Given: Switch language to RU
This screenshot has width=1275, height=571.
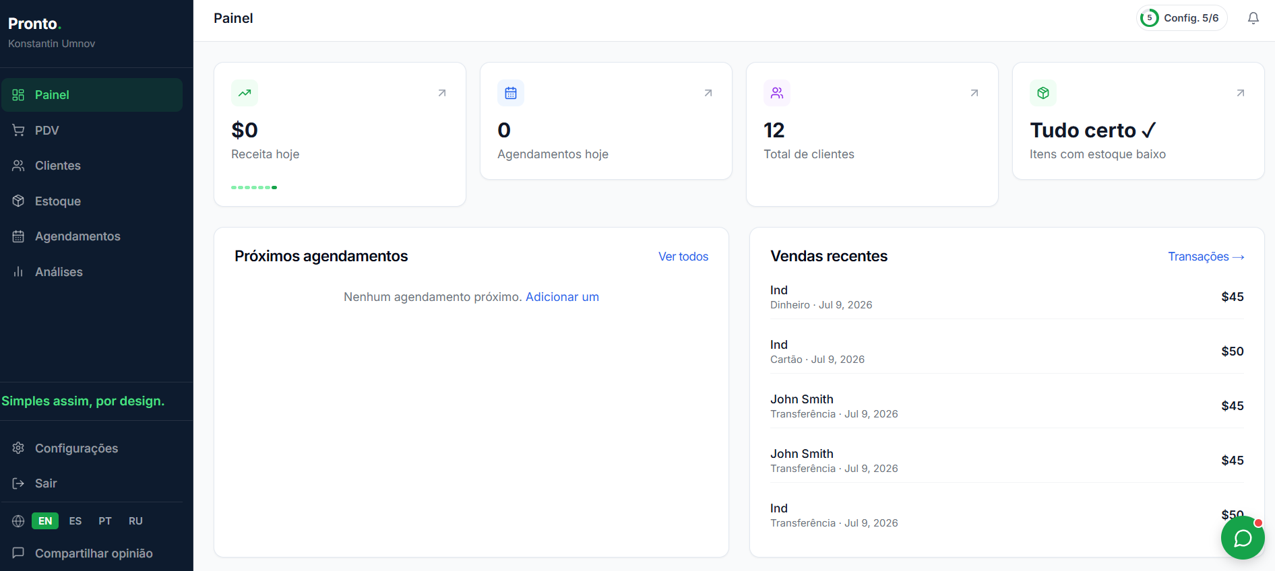Looking at the screenshot, I should pyautogui.click(x=135, y=521).
